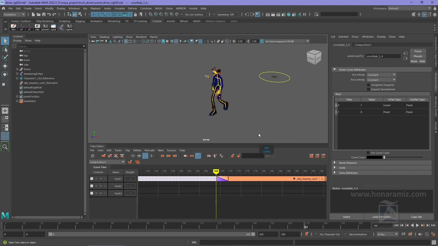Image resolution: width=438 pixels, height=246 pixels.
Task: Click the Load Attributes button
Action: (381, 217)
